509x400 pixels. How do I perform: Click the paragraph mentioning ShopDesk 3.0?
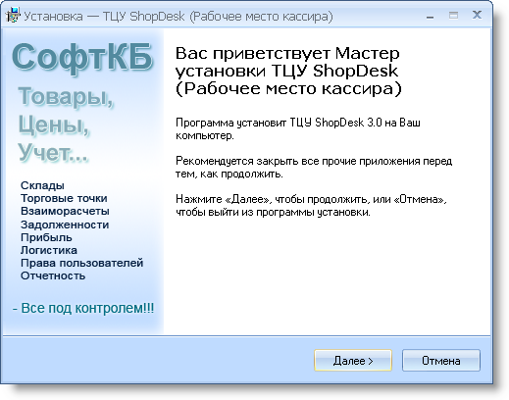coord(298,128)
